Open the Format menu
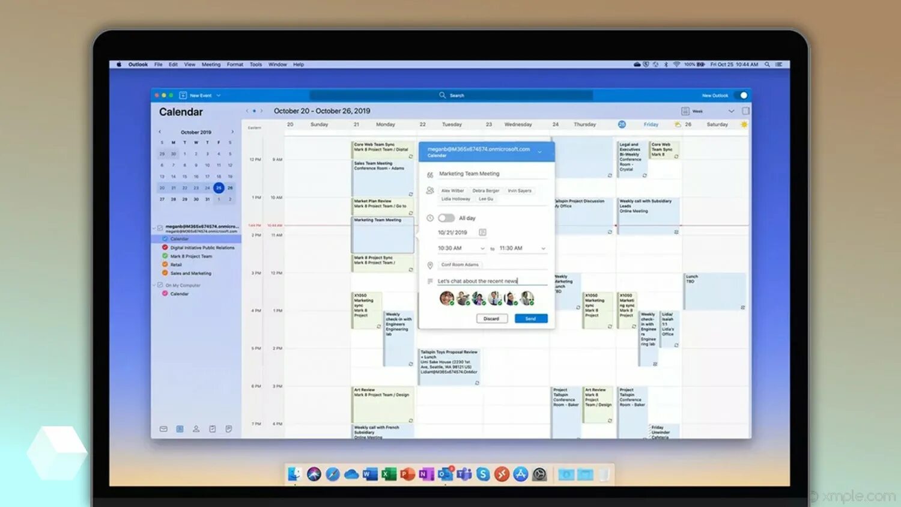 235,64
